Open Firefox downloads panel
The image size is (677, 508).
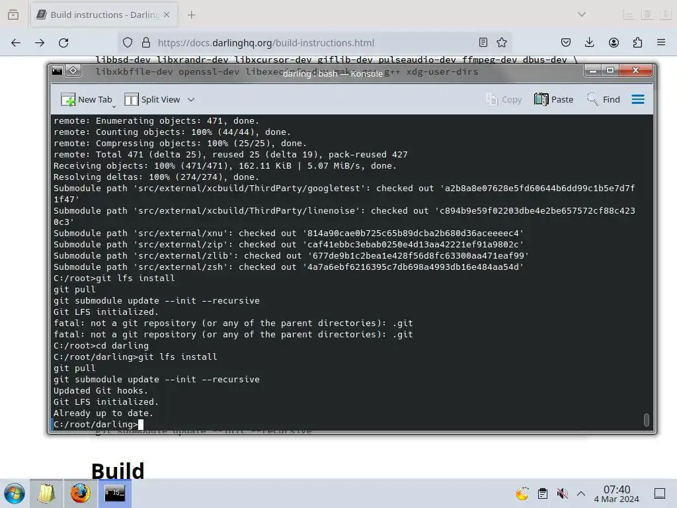pos(589,43)
